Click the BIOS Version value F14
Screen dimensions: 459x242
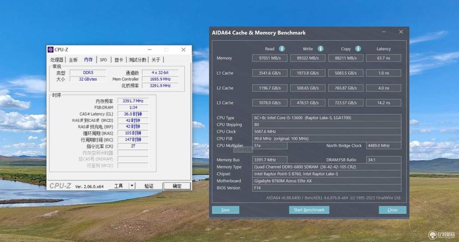tap(326, 188)
